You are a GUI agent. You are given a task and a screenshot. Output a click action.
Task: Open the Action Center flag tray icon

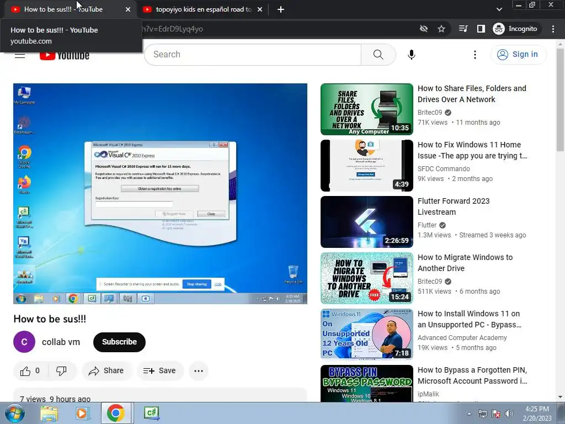click(x=496, y=414)
